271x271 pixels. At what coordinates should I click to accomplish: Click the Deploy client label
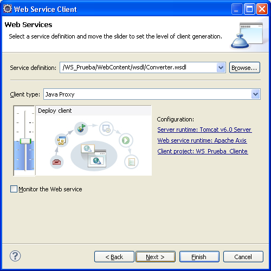55,111
